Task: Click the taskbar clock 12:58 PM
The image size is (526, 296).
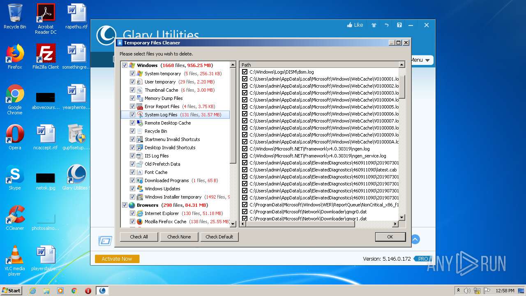Action: (505, 291)
